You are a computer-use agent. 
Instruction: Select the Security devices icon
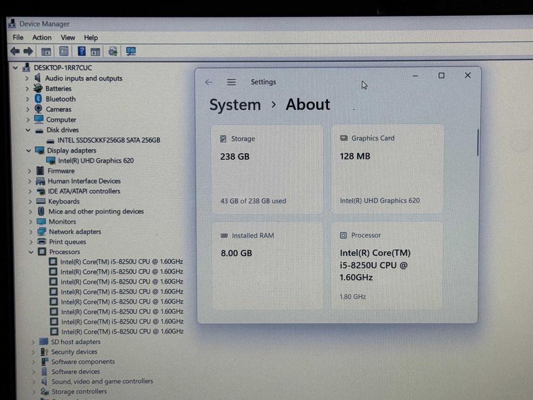(44, 351)
